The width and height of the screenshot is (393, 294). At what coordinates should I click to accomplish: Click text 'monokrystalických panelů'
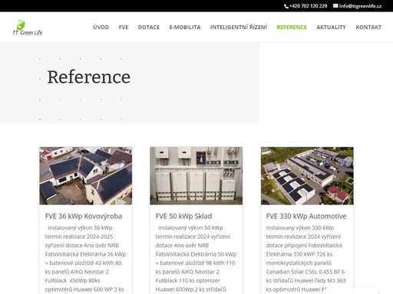299,263
